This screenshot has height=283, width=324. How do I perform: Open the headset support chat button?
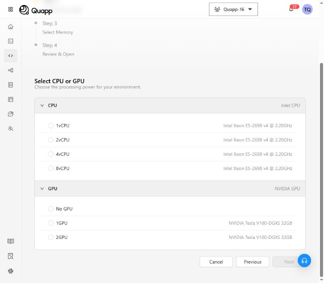coord(304,260)
